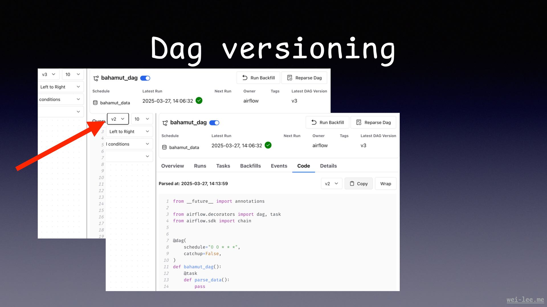
Task: Click front Run Backfill button
Action: 328,123
